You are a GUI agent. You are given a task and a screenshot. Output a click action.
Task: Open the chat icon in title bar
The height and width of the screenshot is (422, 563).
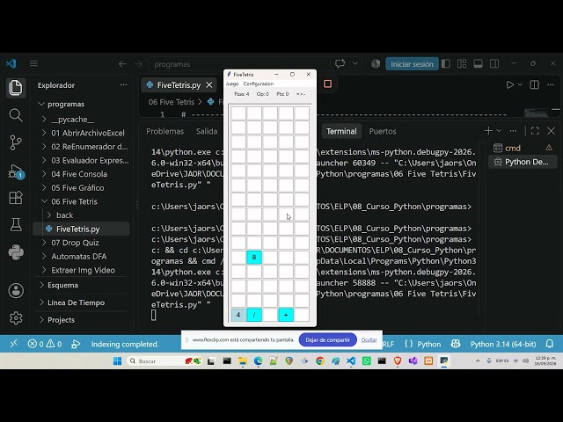tap(340, 63)
